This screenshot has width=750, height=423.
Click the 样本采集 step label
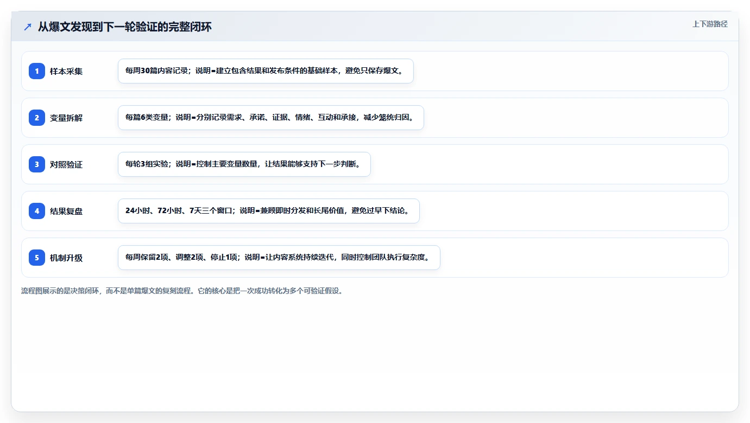click(66, 71)
